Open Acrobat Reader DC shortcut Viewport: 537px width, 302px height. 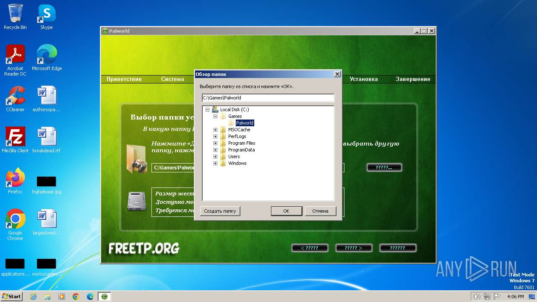[15, 61]
